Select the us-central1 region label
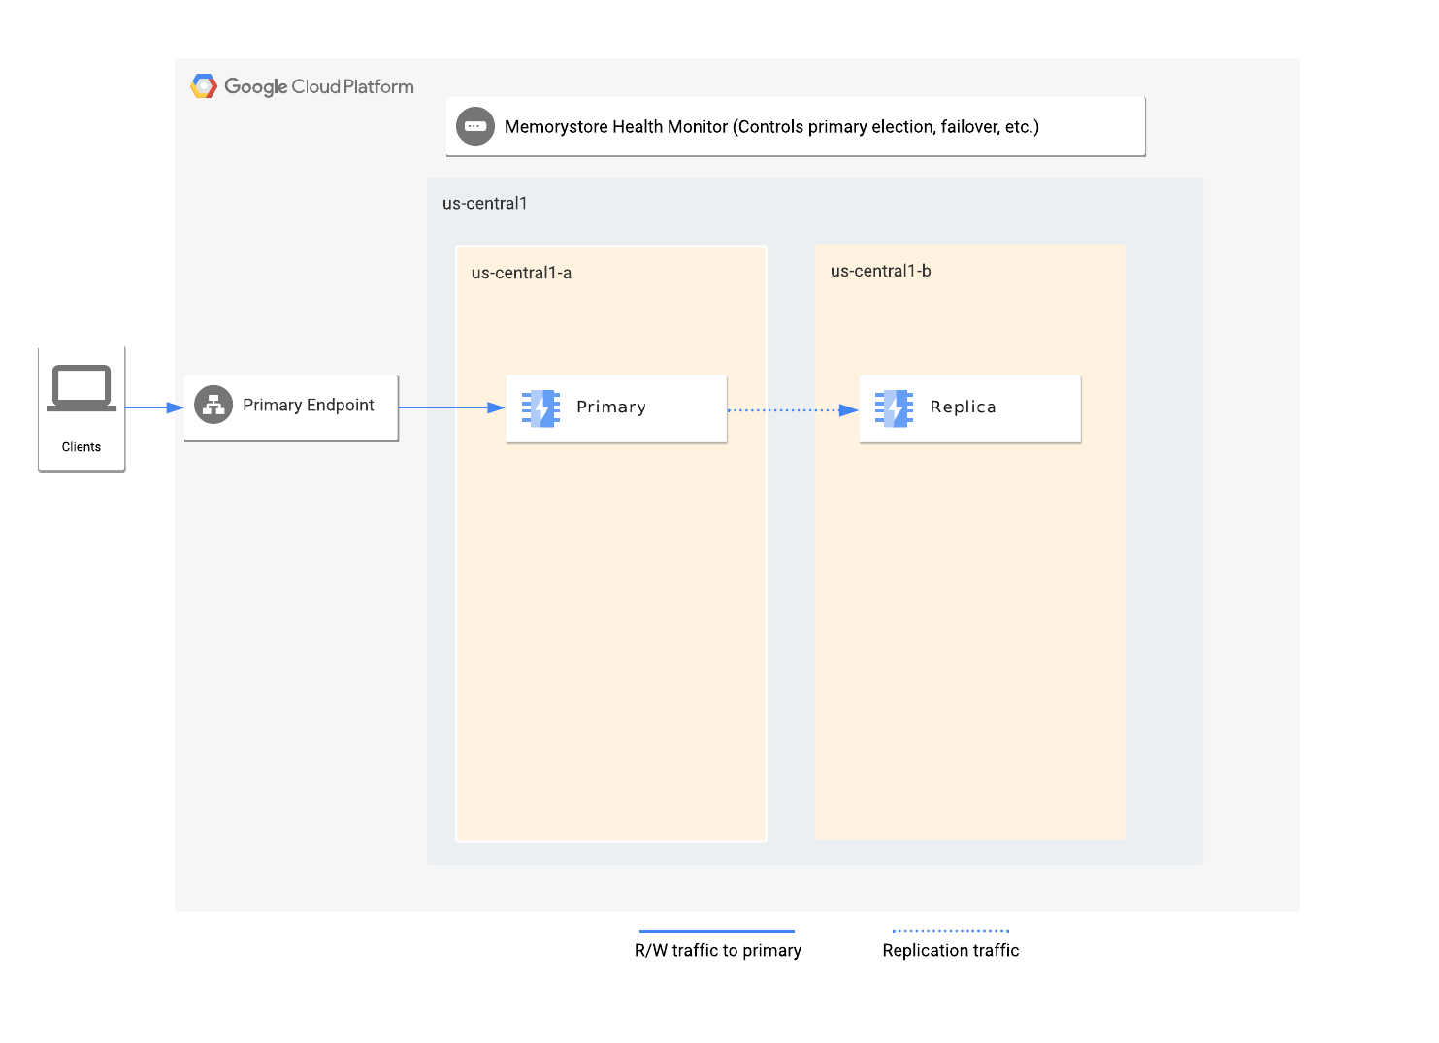The image size is (1439, 1043). [x=485, y=203]
